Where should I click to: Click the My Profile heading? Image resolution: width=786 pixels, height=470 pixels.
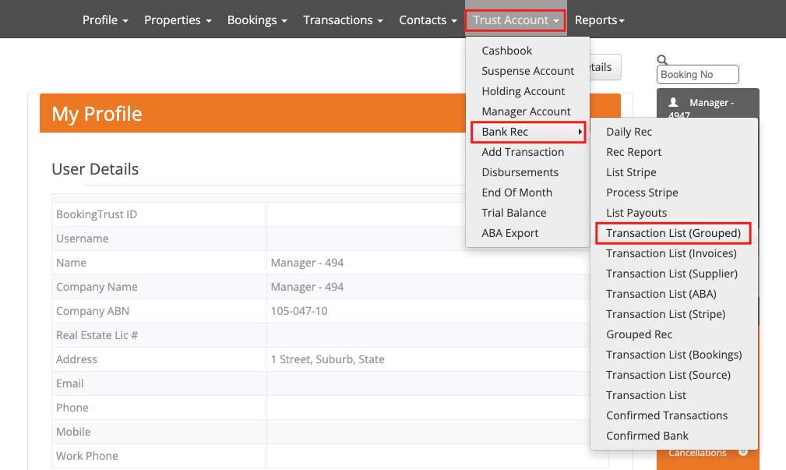(97, 114)
